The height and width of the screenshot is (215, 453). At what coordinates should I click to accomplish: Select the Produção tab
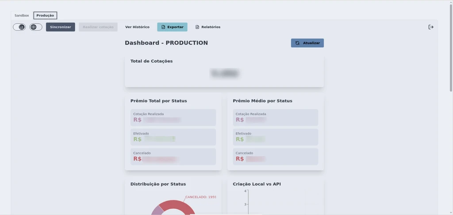coord(45,15)
